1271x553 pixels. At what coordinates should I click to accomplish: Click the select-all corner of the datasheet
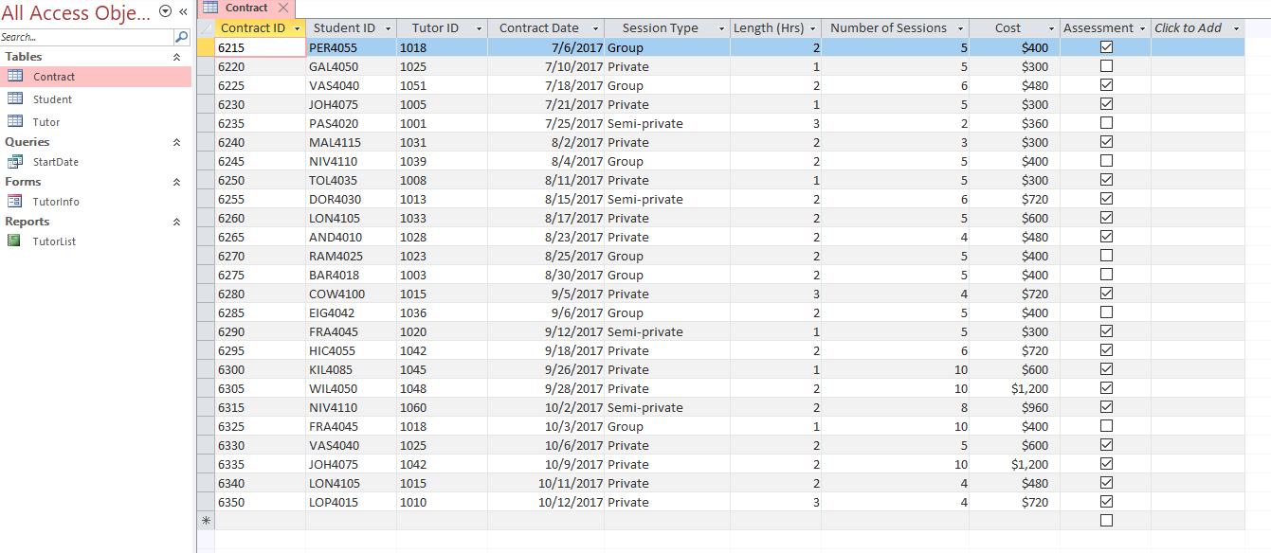click(206, 28)
